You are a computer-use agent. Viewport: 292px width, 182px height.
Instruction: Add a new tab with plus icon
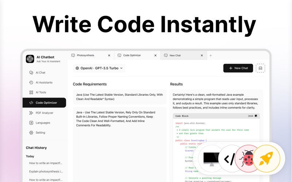click(211, 55)
